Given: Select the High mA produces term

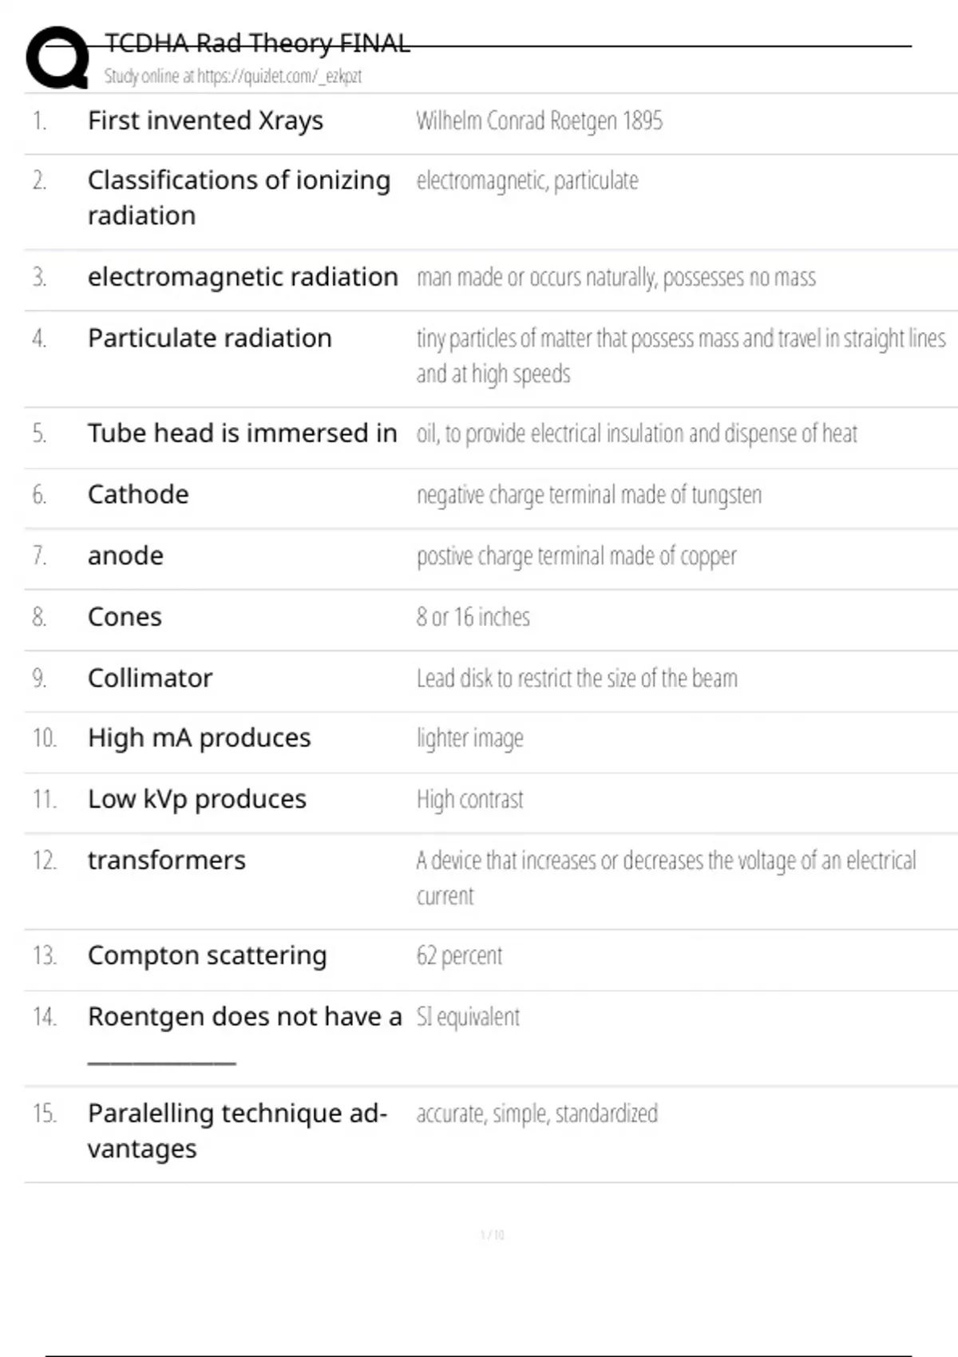Looking at the screenshot, I should click(x=199, y=738).
